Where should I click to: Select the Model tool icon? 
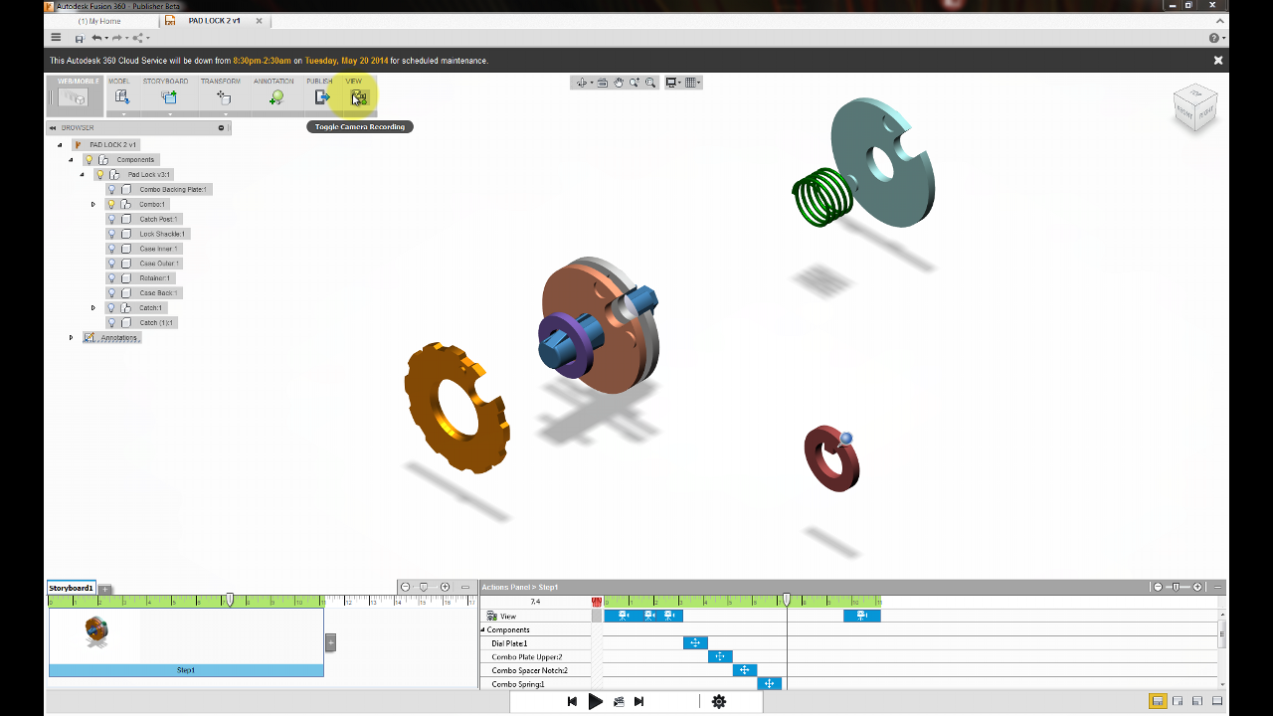point(121,96)
